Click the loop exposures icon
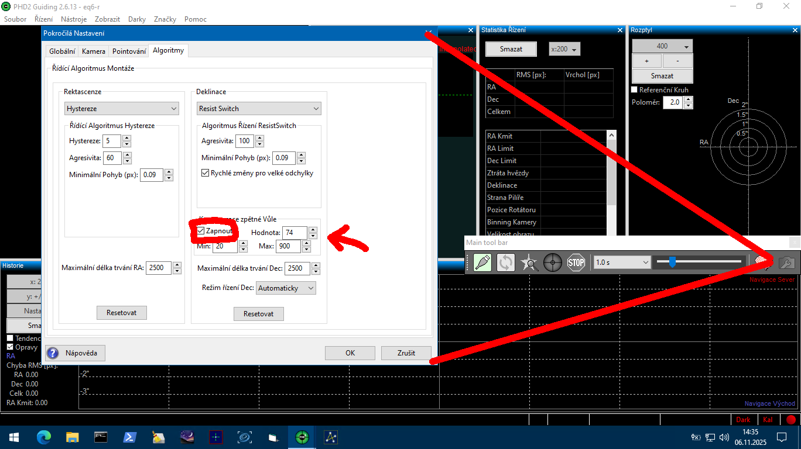Image resolution: width=801 pixels, height=449 pixels. 506,263
